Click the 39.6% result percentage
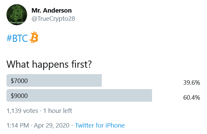207x134 pixels. pyautogui.click(x=191, y=83)
